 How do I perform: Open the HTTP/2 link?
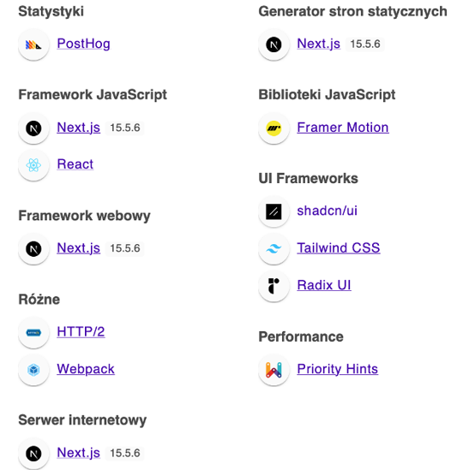81,332
